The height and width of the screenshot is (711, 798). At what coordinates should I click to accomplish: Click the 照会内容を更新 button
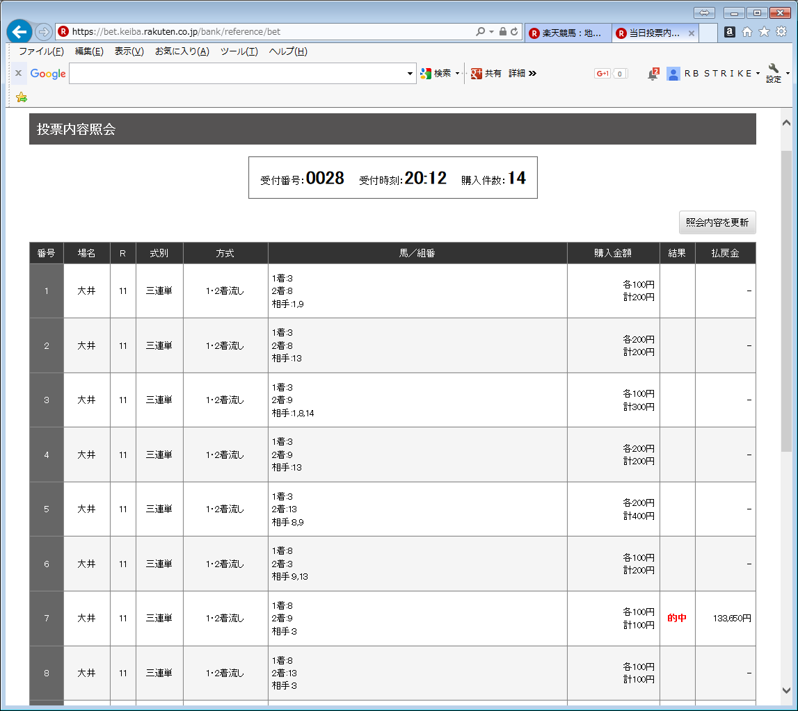pyautogui.click(x=717, y=222)
